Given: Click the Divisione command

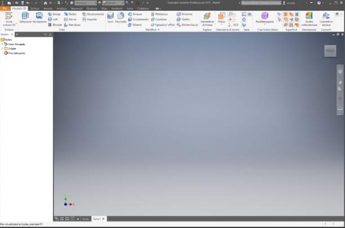Looking at the screenshot, I should click(x=184, y=14).
